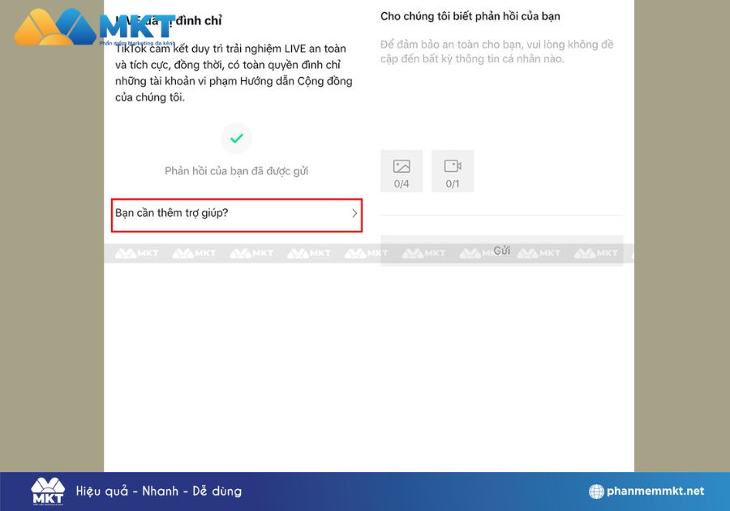Expand the chevron arrow in the help row
Screen dimensions: 730x511
354,213
